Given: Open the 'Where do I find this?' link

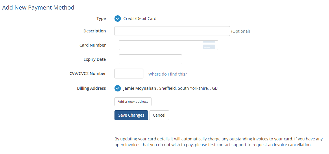Looking at the screenshot, I should pyautogui.click(x=168, y=74).
